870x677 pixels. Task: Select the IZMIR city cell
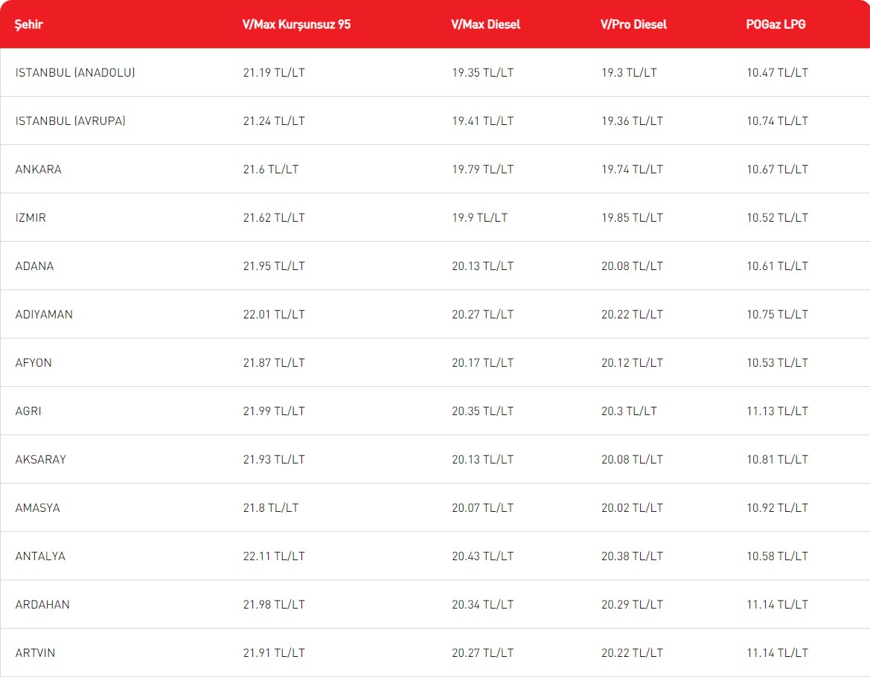click(31, 218)
